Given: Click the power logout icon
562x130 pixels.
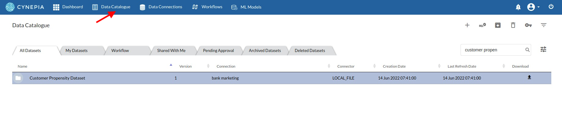Looking at the screenshot, I should point(551,6).
